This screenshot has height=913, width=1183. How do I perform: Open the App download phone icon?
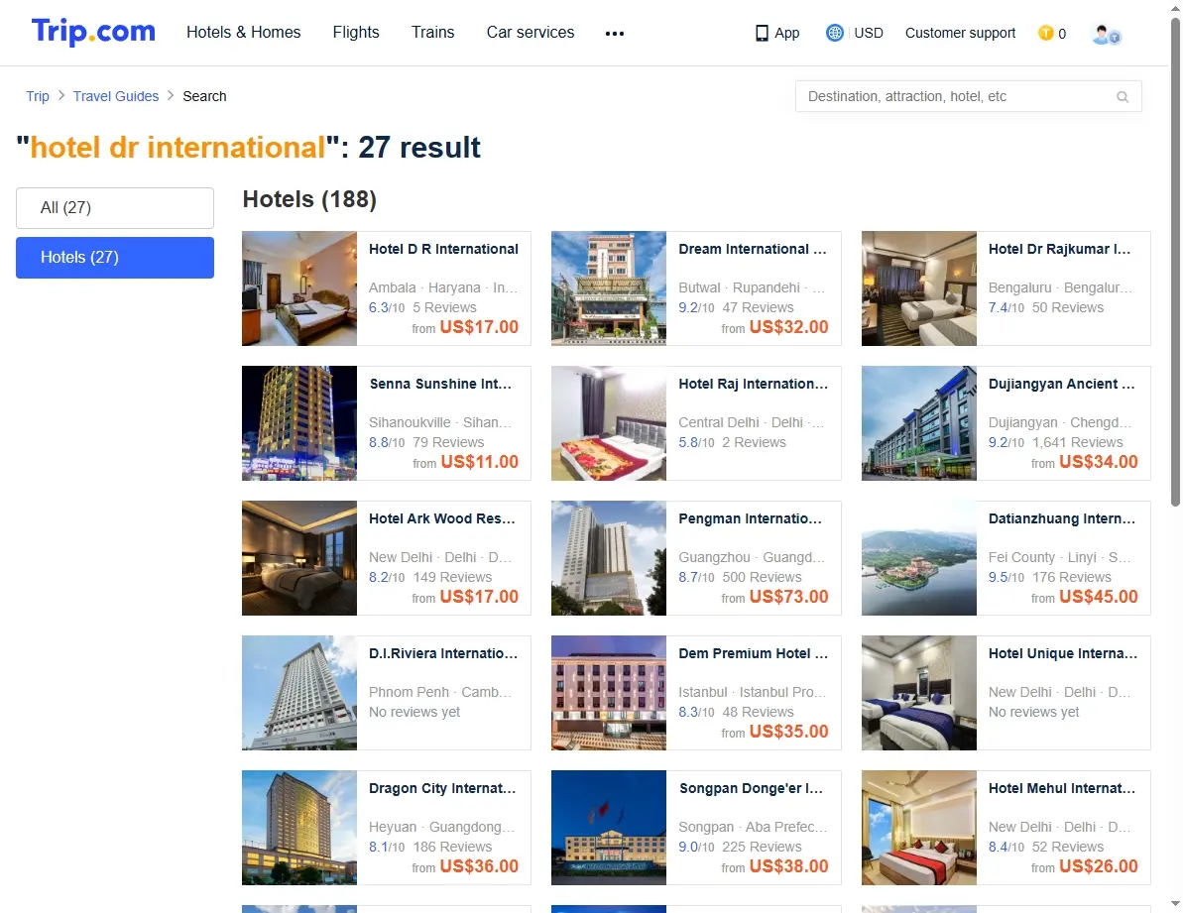point(762,33)
